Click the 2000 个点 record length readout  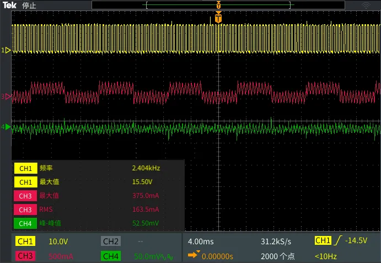[278, 256]
